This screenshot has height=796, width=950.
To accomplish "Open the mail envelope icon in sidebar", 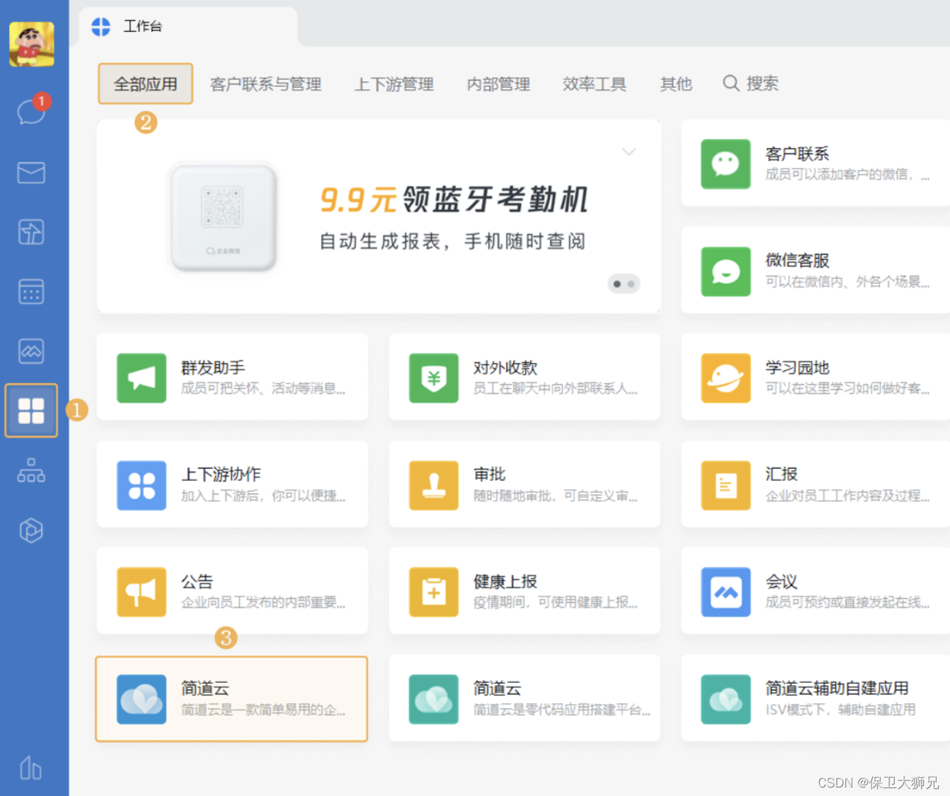I will (x=31, y=172).
